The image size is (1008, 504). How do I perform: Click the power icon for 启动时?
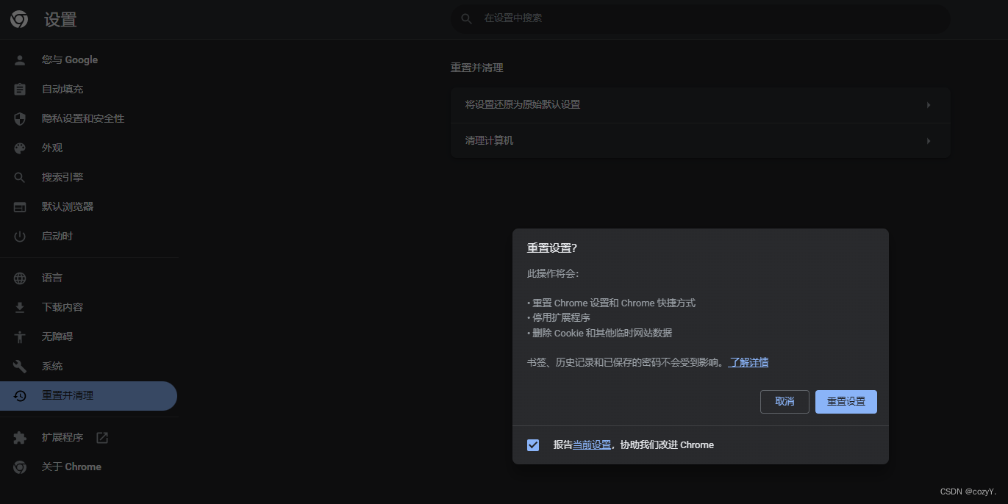point(20,237)
